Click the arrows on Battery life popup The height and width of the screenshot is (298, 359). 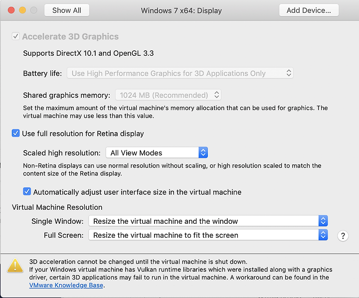tap(289, 73)
